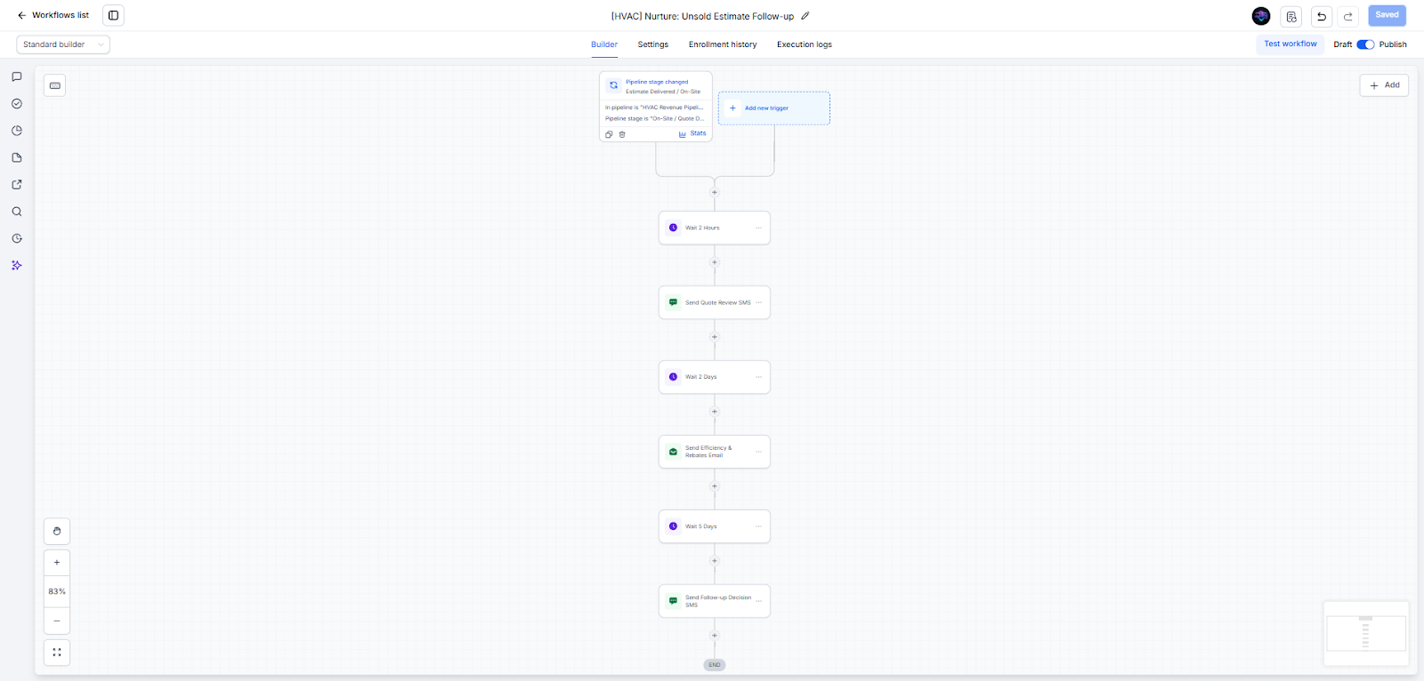
Task: Open the Wait 2 Days three-dot menu
Action: (758, 377)
